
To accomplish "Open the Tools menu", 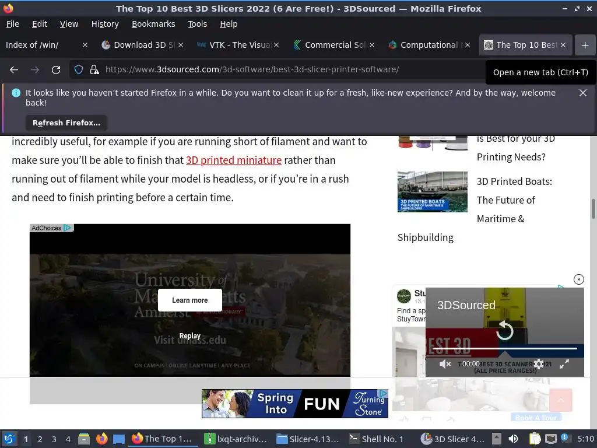I will (197, 24).
